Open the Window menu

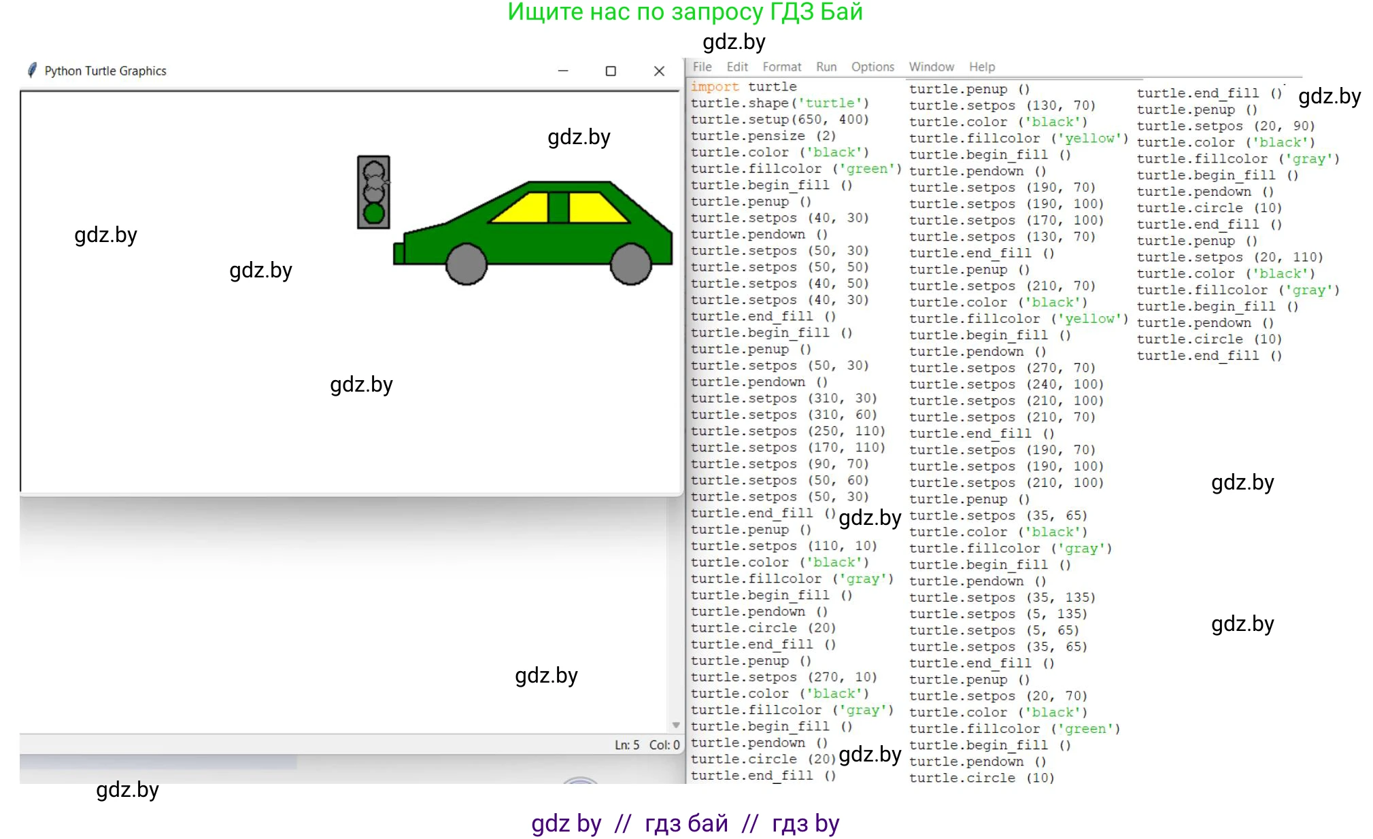point(931,67)
